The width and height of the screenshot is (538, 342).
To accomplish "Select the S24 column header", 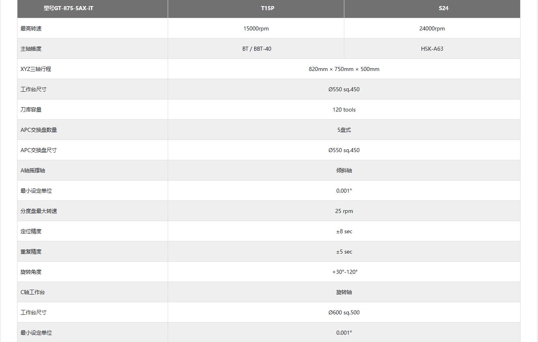I will click(443, 8).
